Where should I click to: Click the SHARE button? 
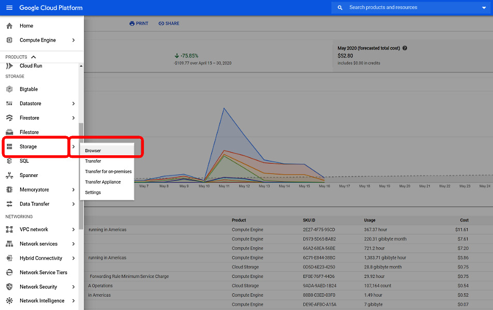169,23
